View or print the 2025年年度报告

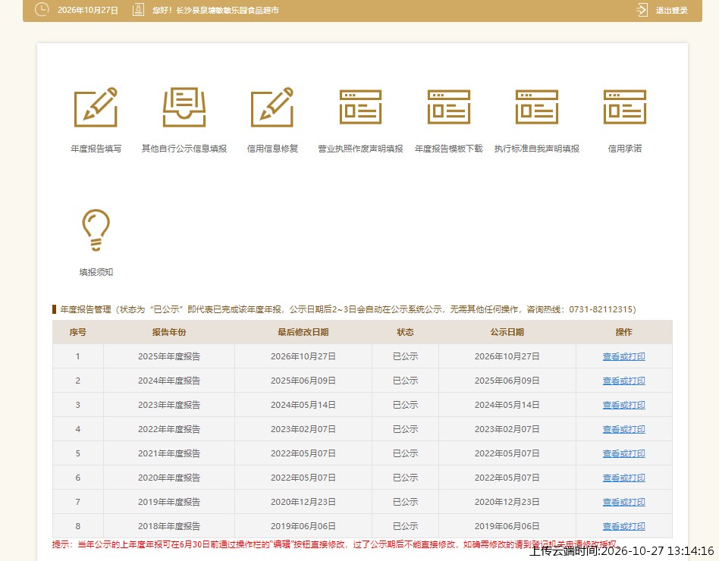click(623, 356)
